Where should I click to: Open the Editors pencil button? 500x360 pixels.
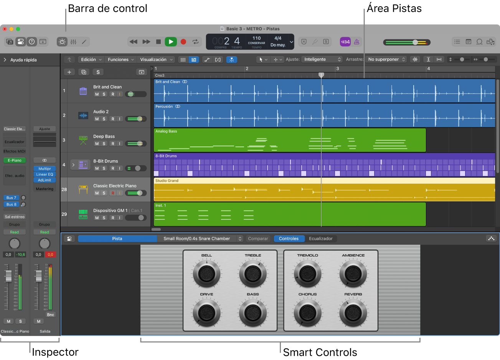coord(84,41)
